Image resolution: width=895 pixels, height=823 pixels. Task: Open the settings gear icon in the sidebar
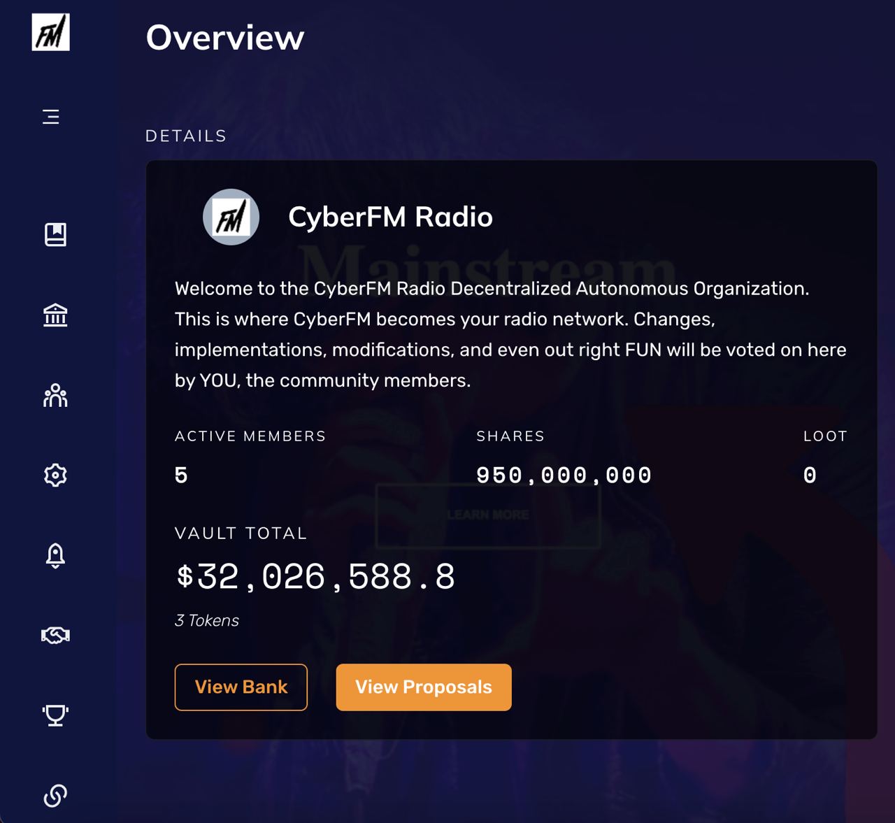[x=55, y=475]
